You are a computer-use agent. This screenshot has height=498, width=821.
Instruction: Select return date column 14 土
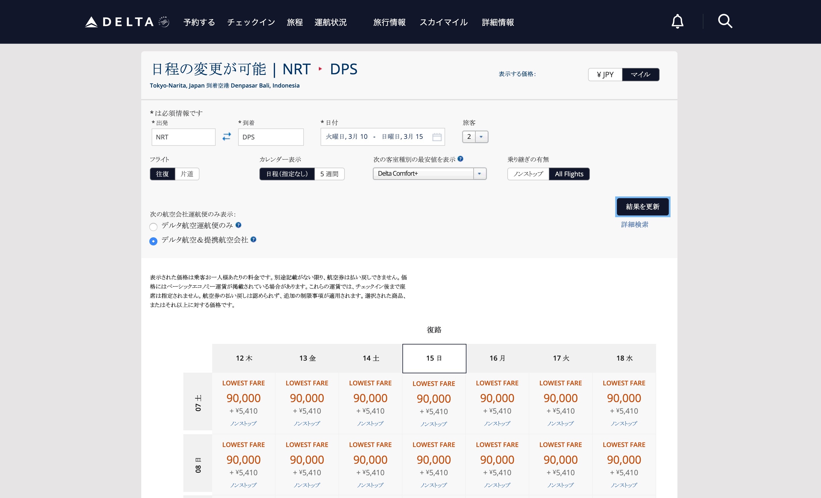tap(370, 358)
